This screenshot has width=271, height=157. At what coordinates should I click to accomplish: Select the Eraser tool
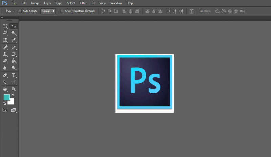[x=5, y=61]
